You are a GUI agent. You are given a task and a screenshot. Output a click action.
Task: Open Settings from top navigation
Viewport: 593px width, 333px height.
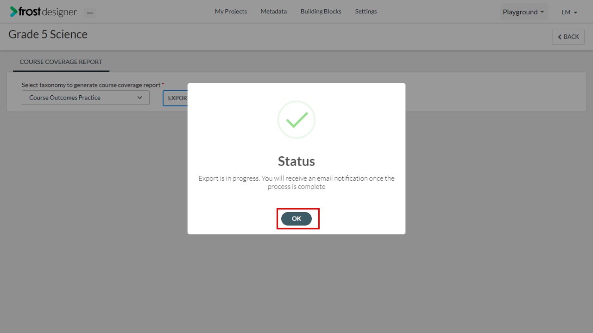tap(366, 12)
